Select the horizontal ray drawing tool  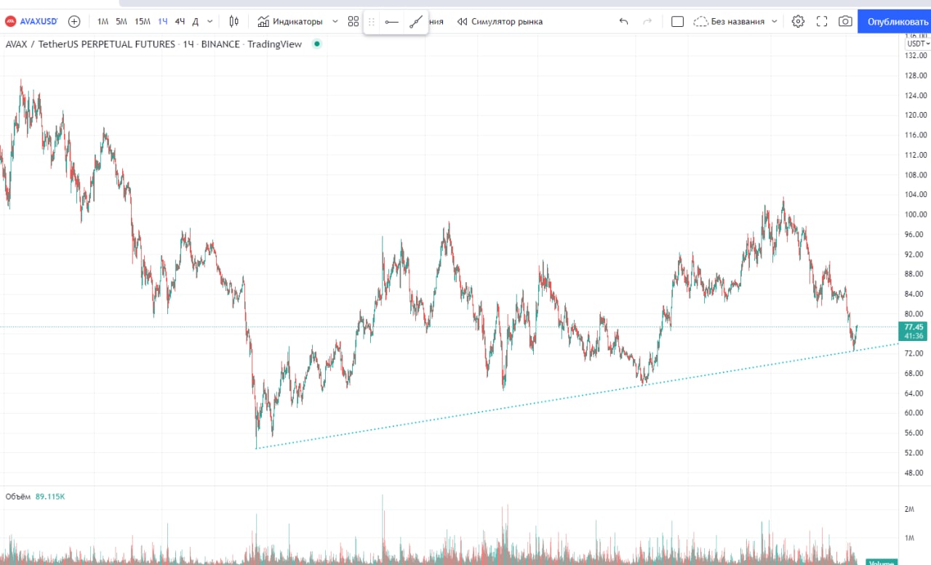pyautogui.click(x=391, y=22)
